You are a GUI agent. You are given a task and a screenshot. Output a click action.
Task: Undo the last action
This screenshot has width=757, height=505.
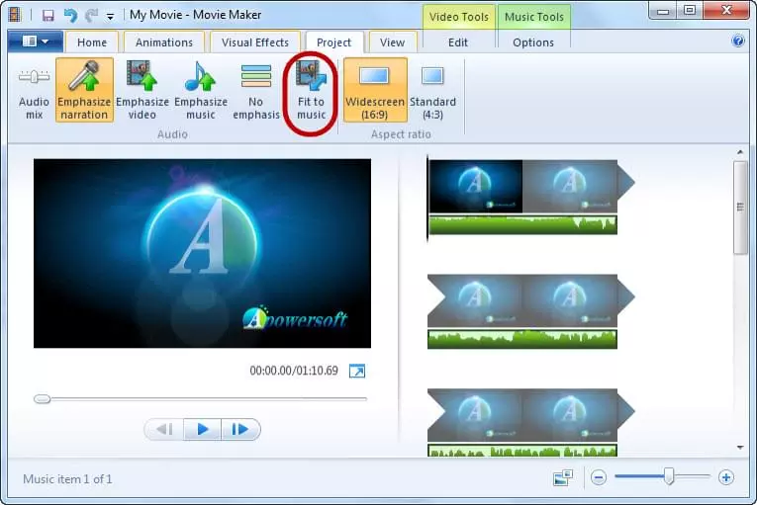click(70, 16)
